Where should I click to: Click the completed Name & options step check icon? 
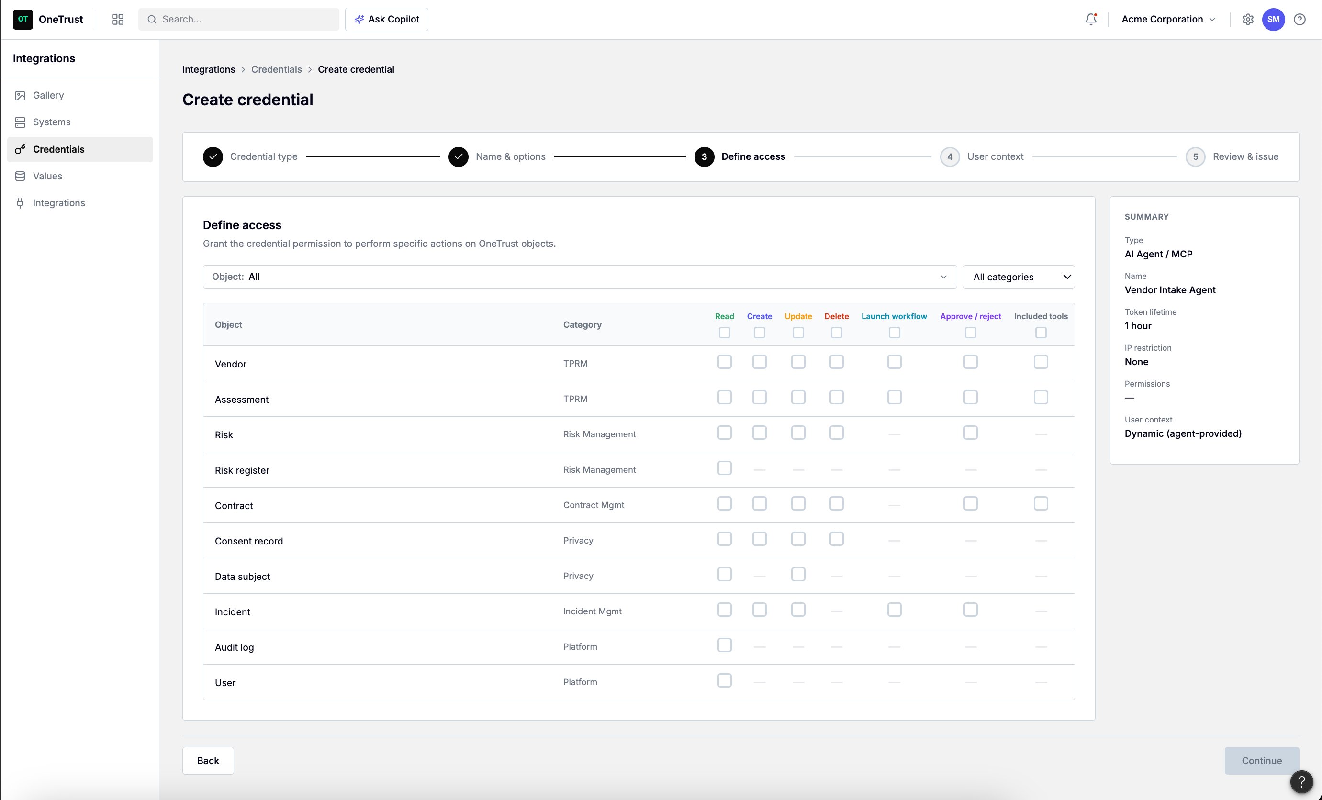click(x=459, y=156)
